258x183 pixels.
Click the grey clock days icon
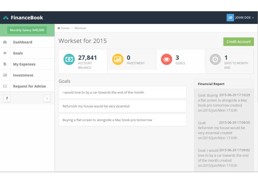pyautogui.click(x=215, y=59)
